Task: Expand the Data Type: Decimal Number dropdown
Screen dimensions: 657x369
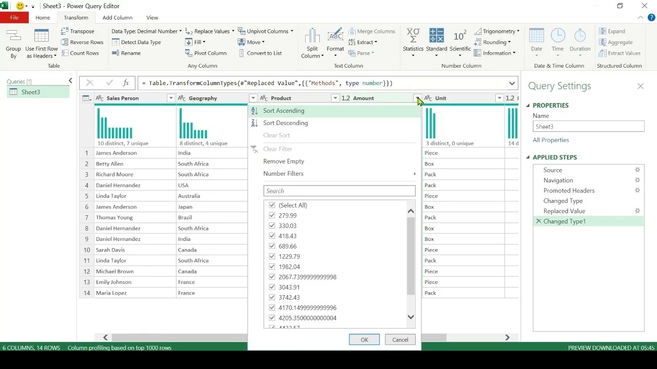Action: click(180, 31)
